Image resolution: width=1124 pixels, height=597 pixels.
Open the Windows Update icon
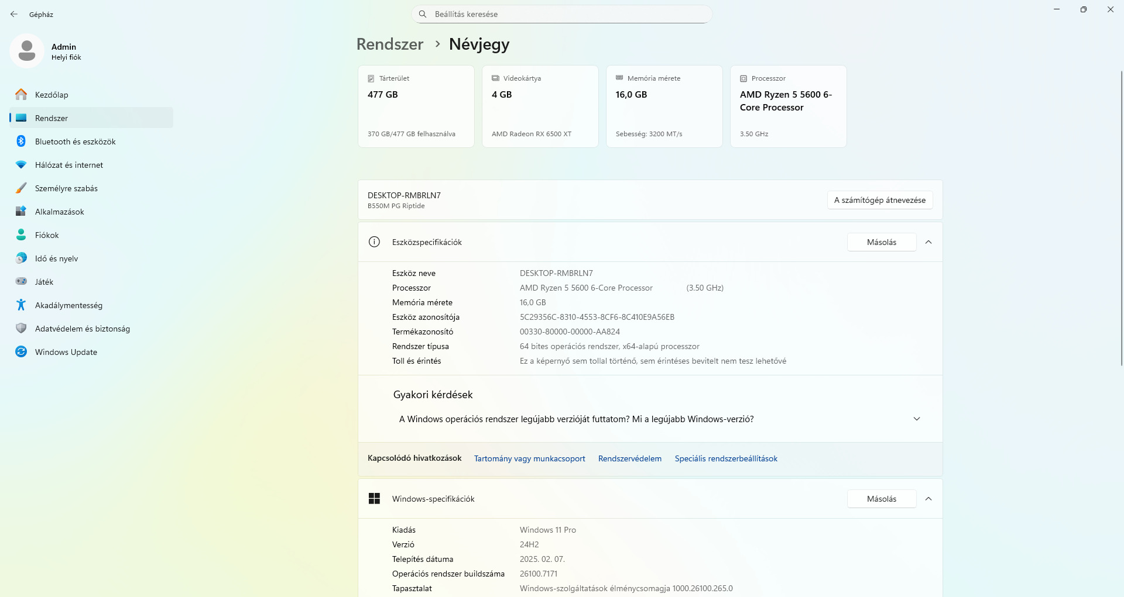[21, 352]
